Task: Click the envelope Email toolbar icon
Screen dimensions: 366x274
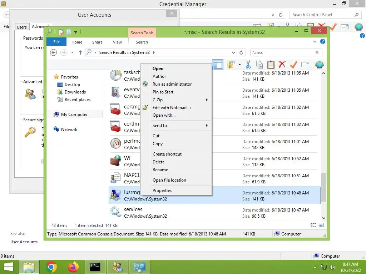Action: (x=305, y=65)
